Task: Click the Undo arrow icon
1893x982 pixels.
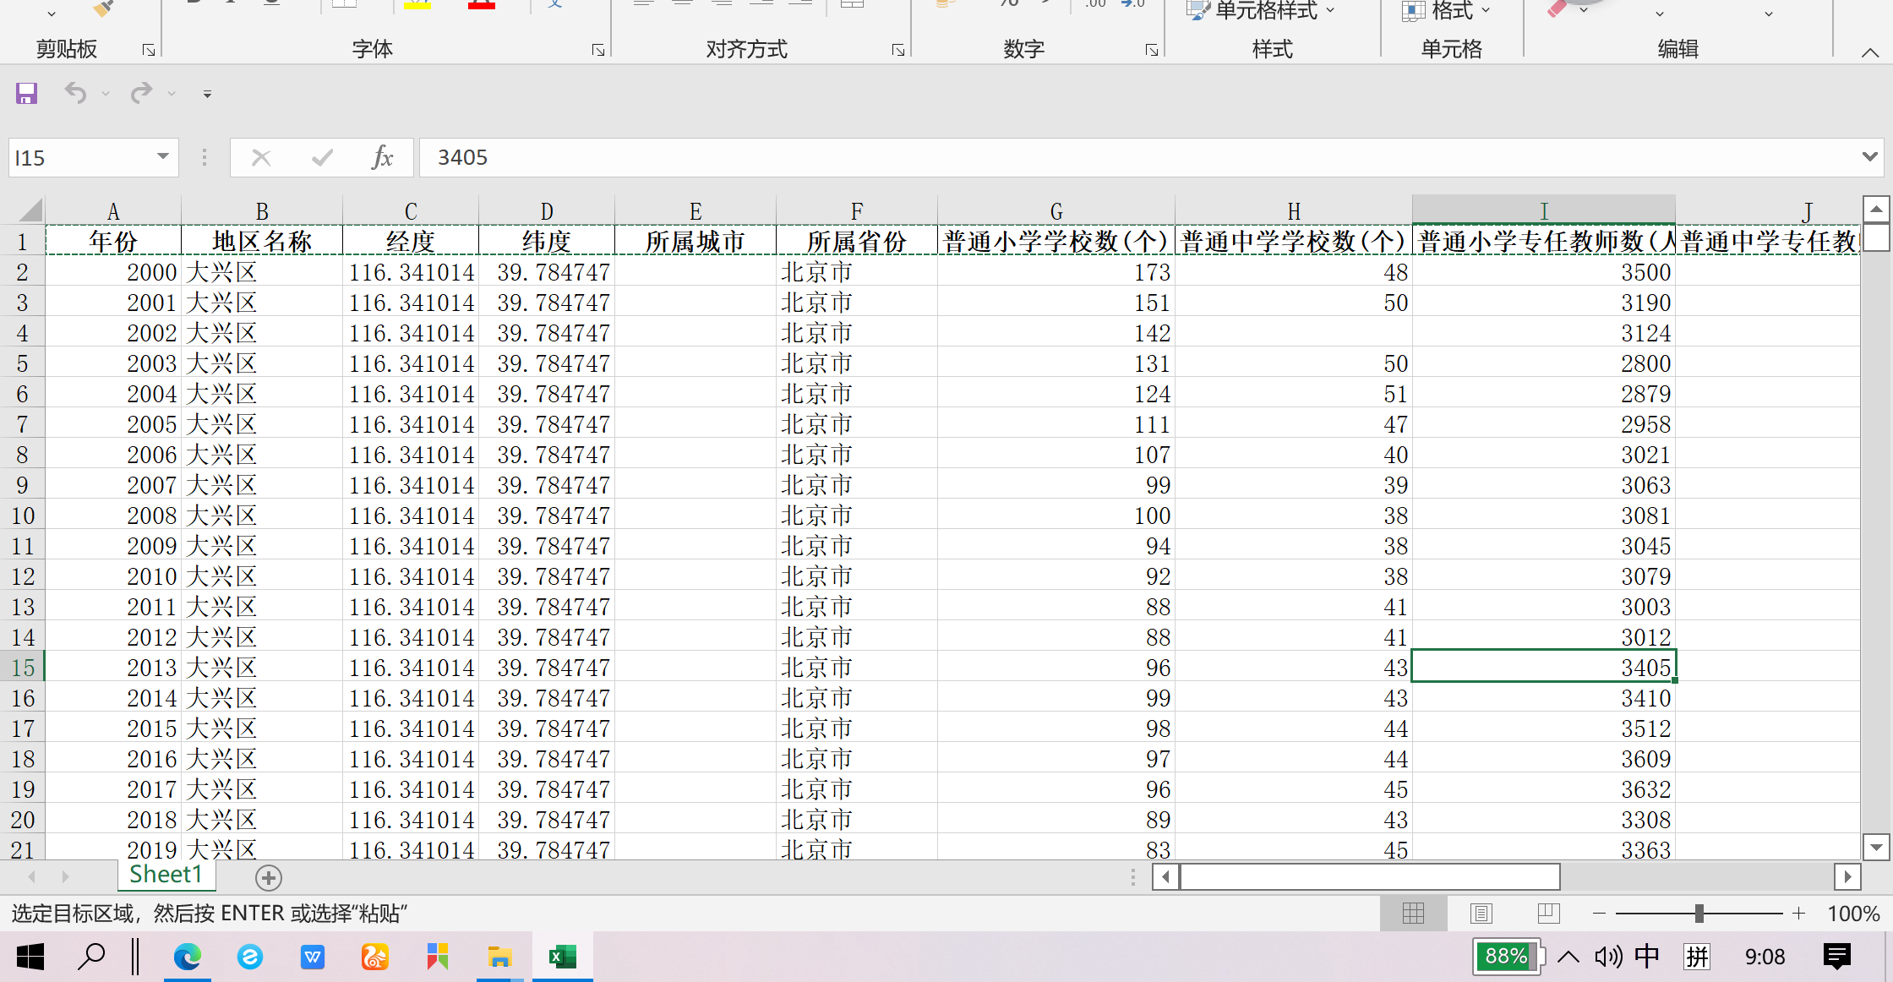Action: 76,93
